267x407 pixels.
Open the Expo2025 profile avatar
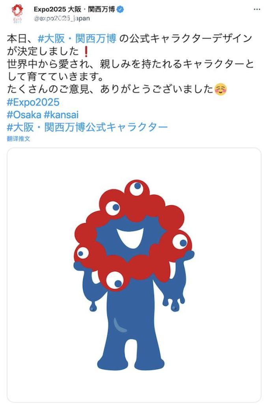17,13
